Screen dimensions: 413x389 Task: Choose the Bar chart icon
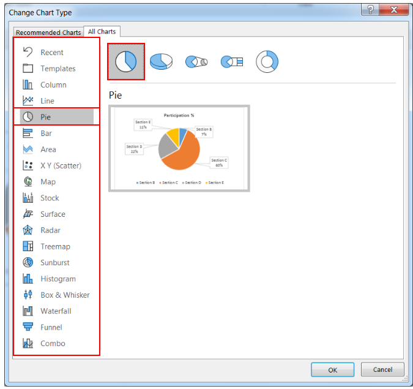[28, 133]
